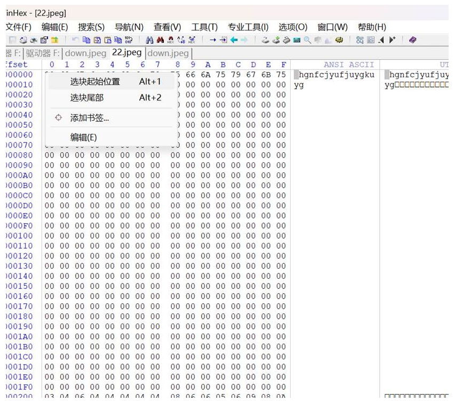Click the Open RAM chip icon
The height and width of the screenshot is (401, 463).
[x=286, y=40]
